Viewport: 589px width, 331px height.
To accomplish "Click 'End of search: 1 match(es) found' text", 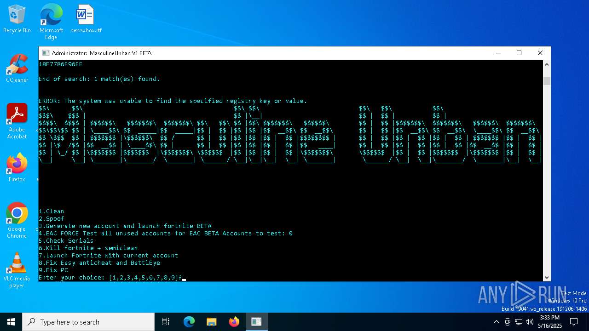I will click(x=99, y=79).
